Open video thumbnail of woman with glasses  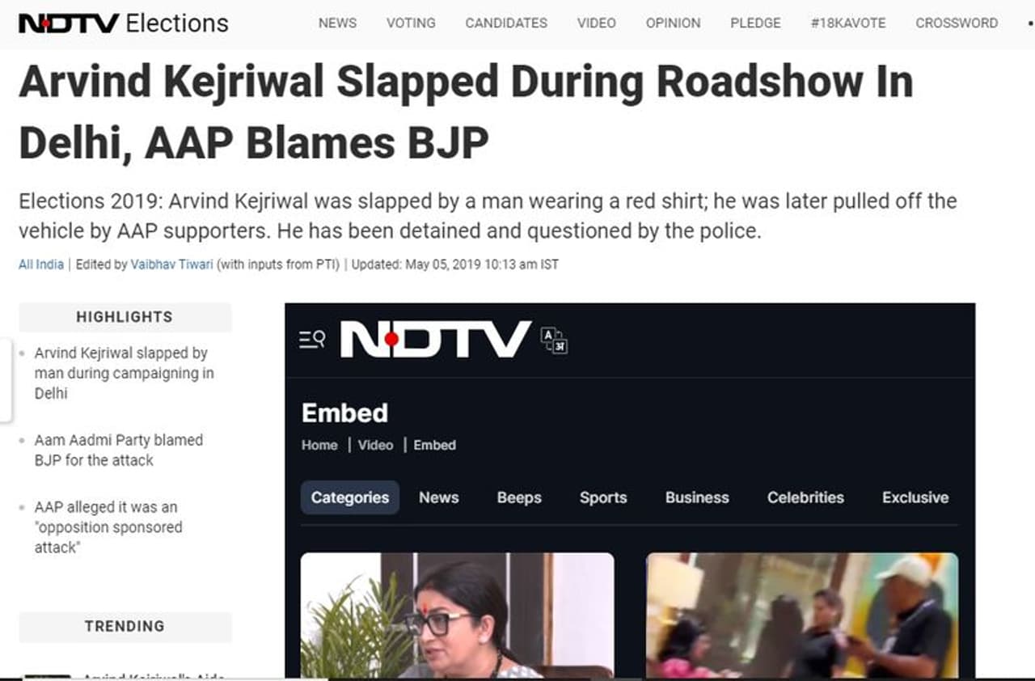(x=457, y=615)
